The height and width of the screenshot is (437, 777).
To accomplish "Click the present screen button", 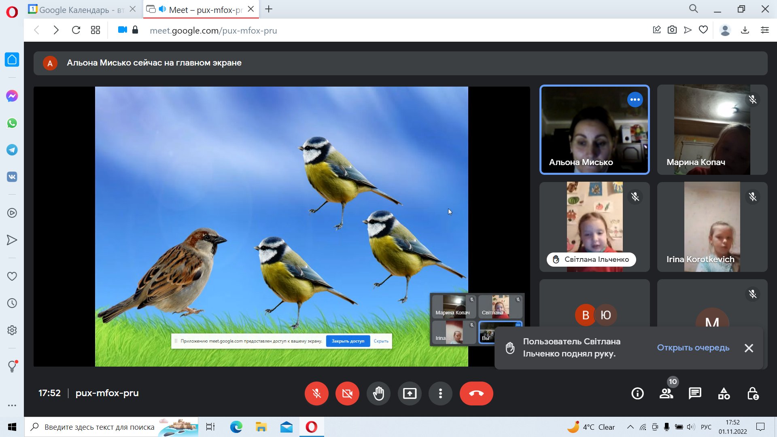I will pos(410,393).
